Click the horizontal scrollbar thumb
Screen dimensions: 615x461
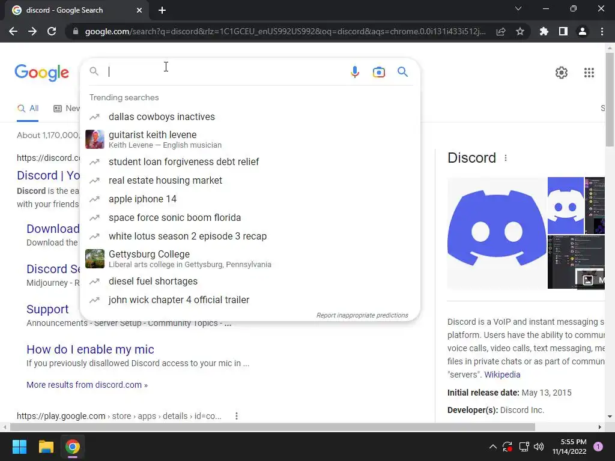pos(273,427)
